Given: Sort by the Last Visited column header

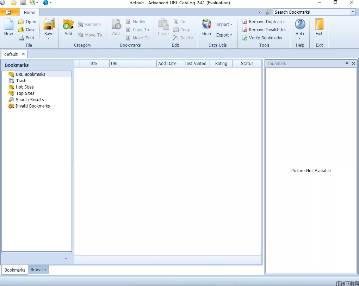Looking at the screenshot, I should click(197, 64).
